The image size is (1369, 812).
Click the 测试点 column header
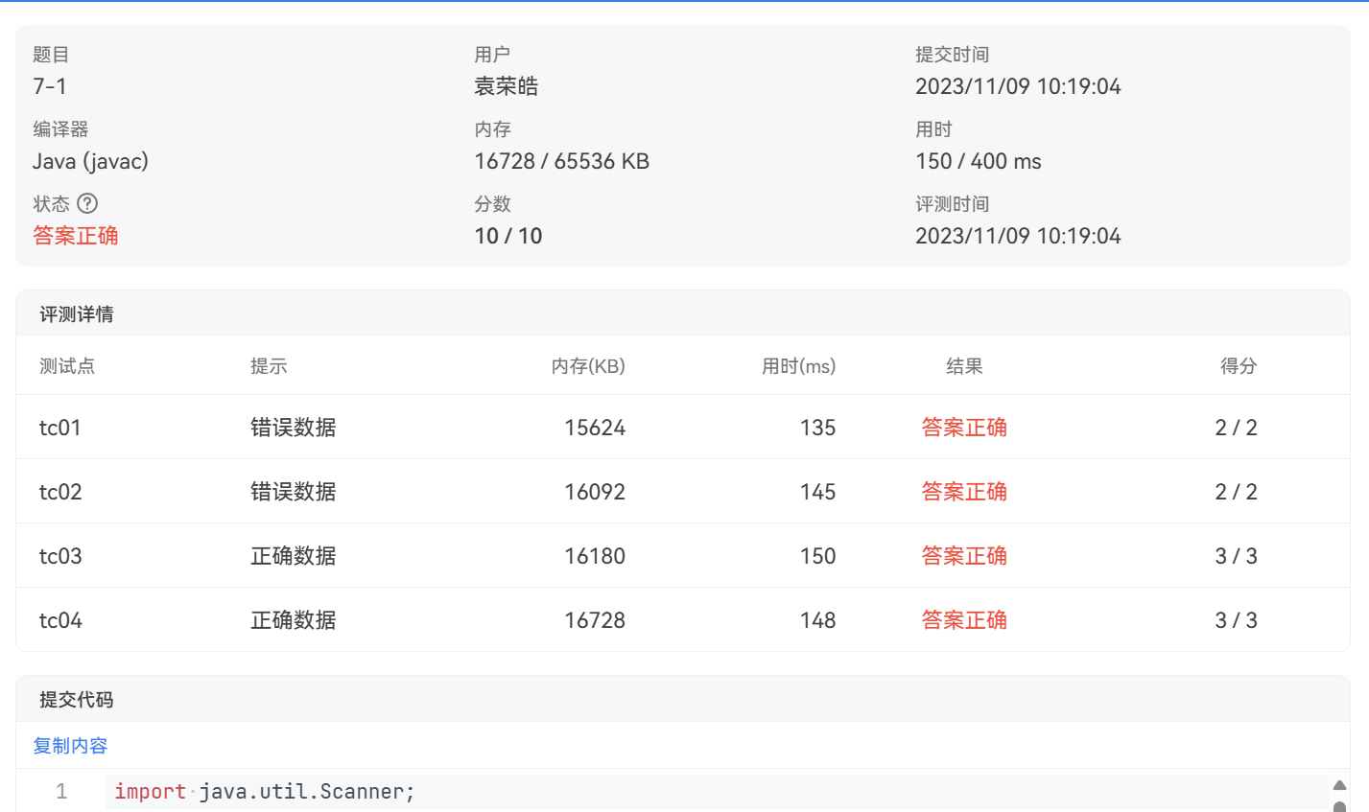point(67,366)
